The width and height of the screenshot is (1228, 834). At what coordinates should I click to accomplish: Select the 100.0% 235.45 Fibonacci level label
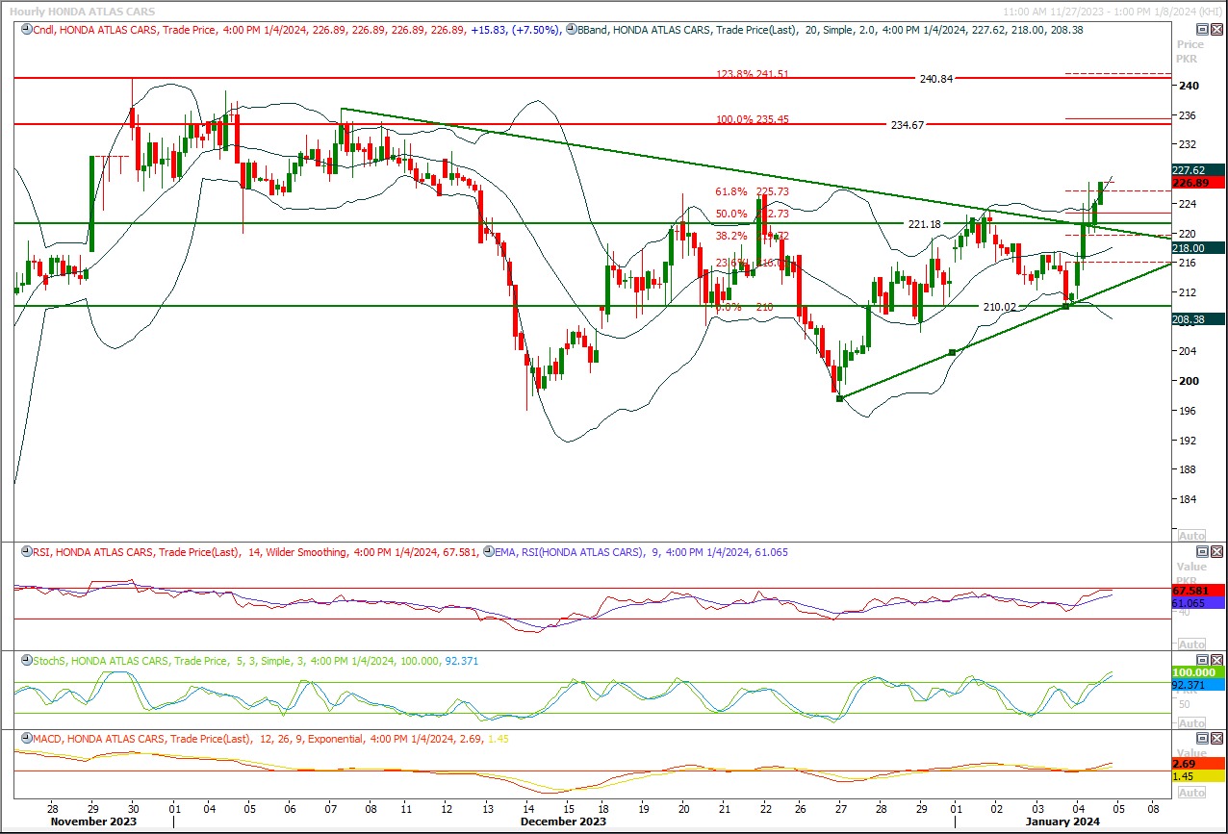753,119
